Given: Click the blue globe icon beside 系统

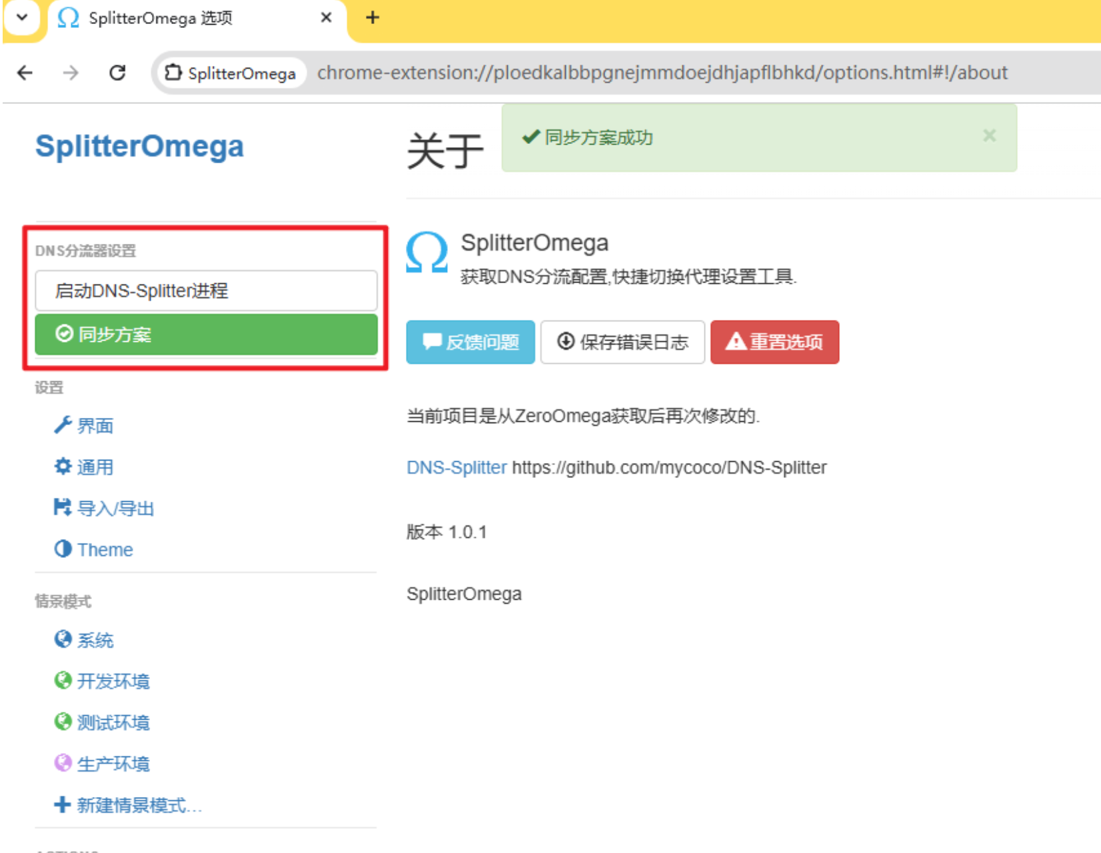Looking at the screenshot, I should coord(63,640).
